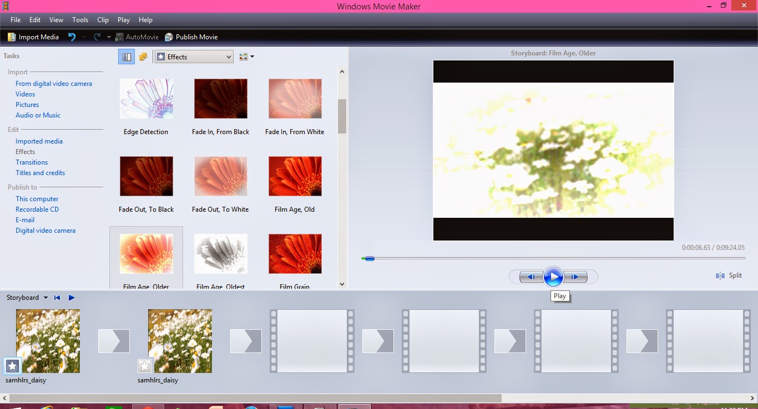Viewport: 758px width, 409px height.
Task: Click the Split button under the preview
Action: click(729, 275)
